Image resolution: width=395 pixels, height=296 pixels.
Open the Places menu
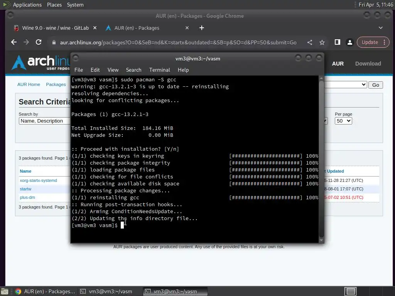[54, 5]
